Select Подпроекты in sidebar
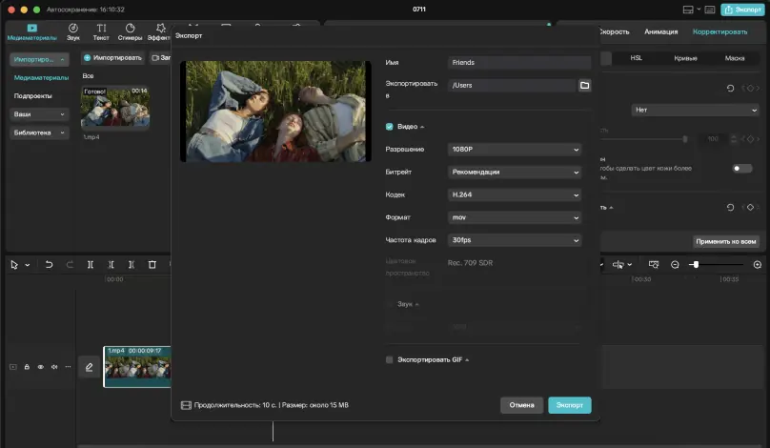 coord(33,96)
